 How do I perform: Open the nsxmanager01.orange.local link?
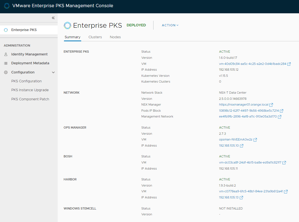244,104
